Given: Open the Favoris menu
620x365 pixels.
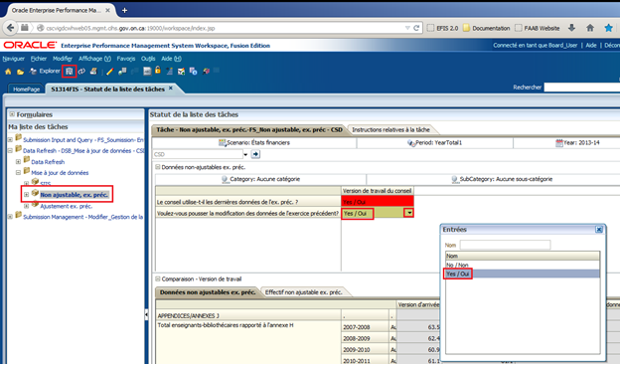Looking at the screenshot, I should (x=126, y=59).
